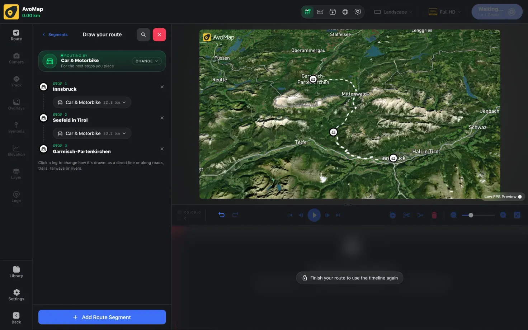Open keyboard shortcuts icon
This screenshot has width=528, height=330.
pos(320,12)
